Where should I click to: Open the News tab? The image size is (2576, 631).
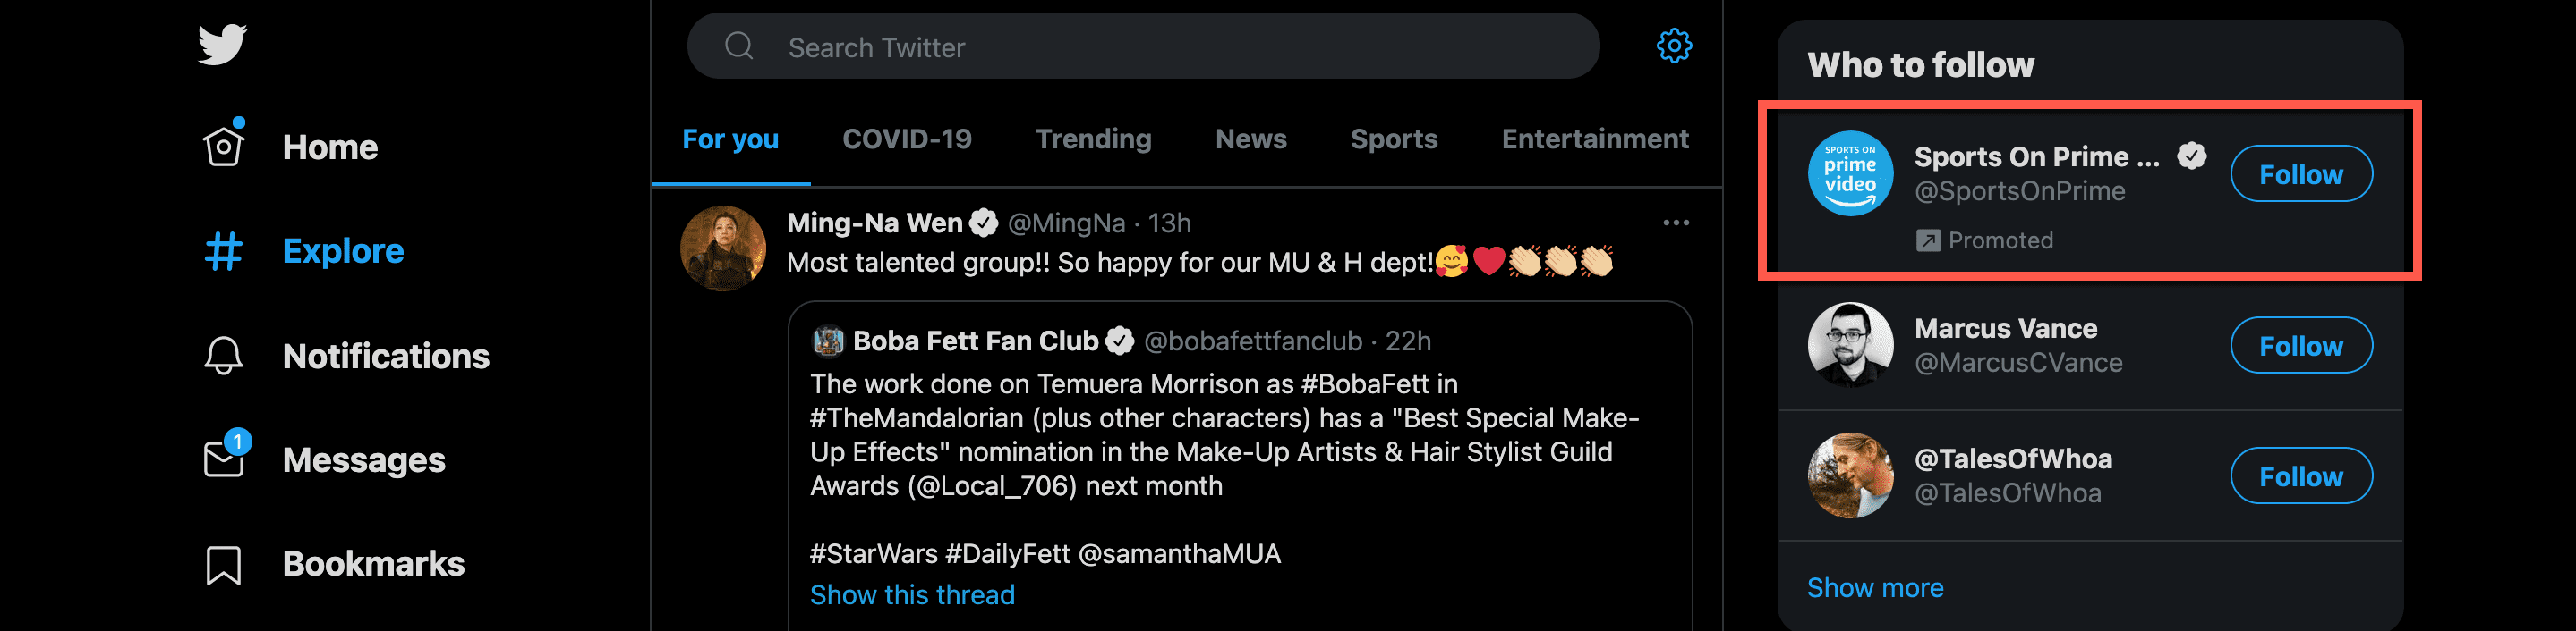click(x=1251, y=139)
